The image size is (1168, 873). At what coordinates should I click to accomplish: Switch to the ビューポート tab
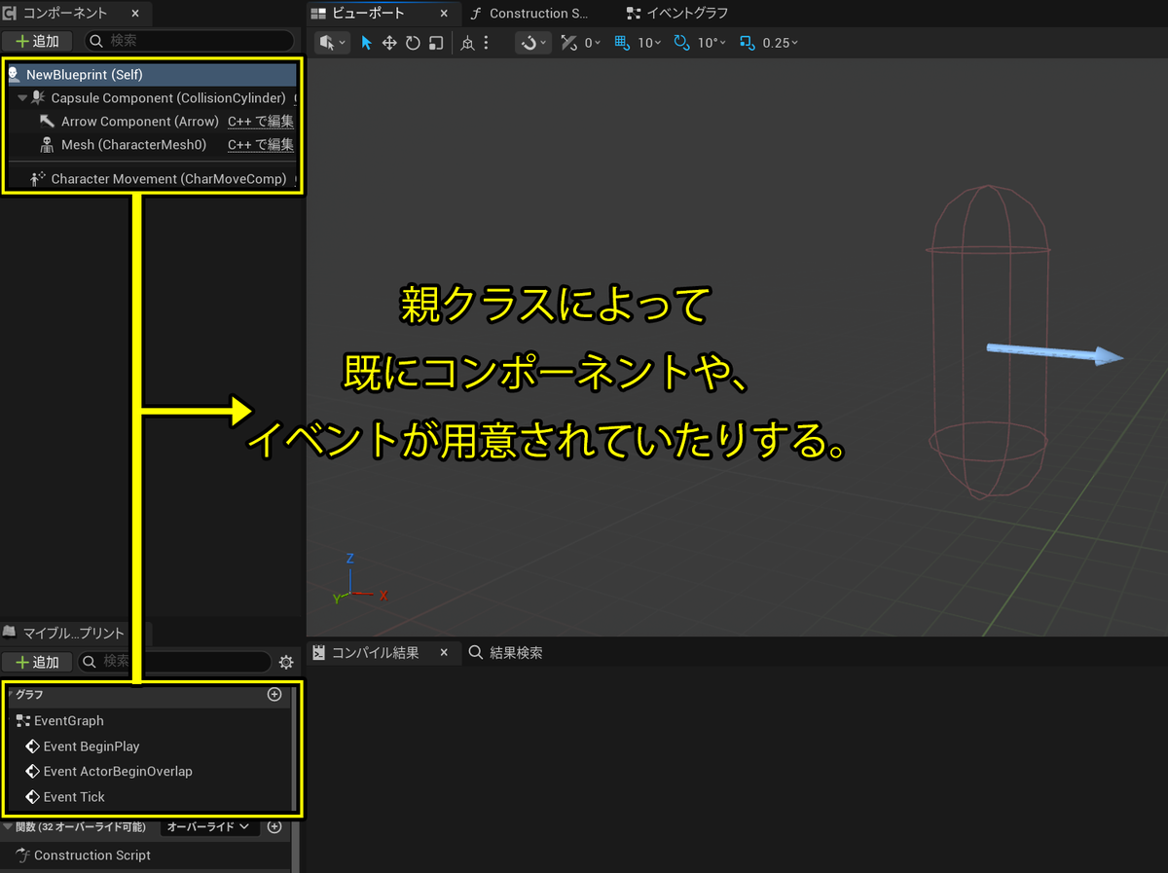[x=370, y=13]
